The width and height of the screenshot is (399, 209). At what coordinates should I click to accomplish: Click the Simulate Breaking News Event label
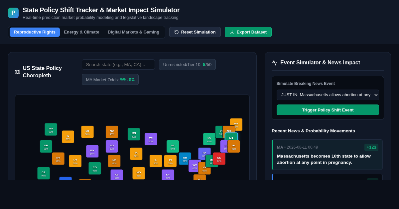pos(306,84)
